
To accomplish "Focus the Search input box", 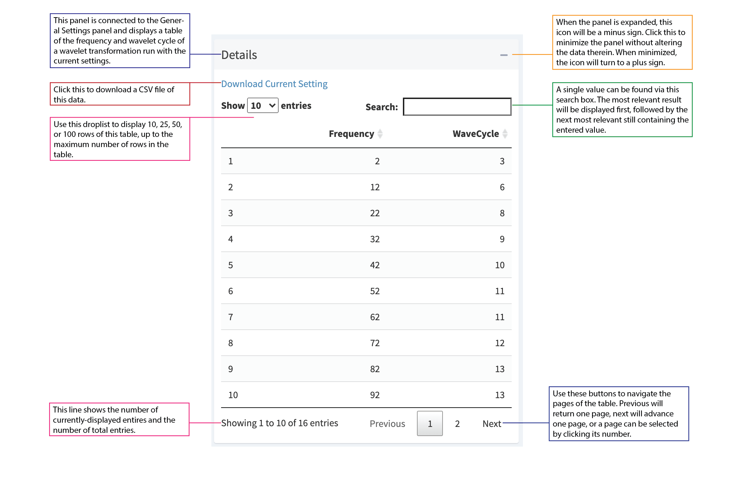I will click(457, 107).
